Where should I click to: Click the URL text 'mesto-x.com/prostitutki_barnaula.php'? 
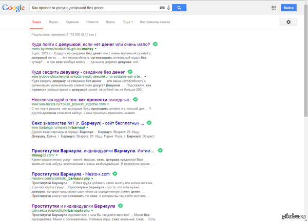pyautogui.click(x=61, y=179)
